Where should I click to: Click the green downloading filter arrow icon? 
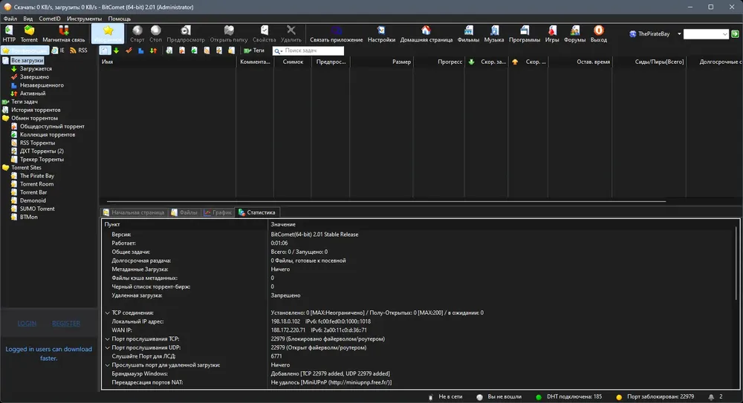tap(116, 50)
